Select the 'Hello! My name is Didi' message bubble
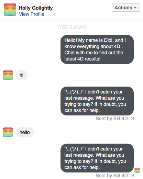Image resolution: width=143 pixels, height=179 pixels. (97, 49)
